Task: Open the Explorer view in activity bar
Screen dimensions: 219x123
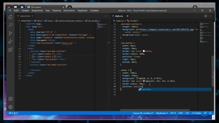Action: pyautogui.click(x=11, y=17)
